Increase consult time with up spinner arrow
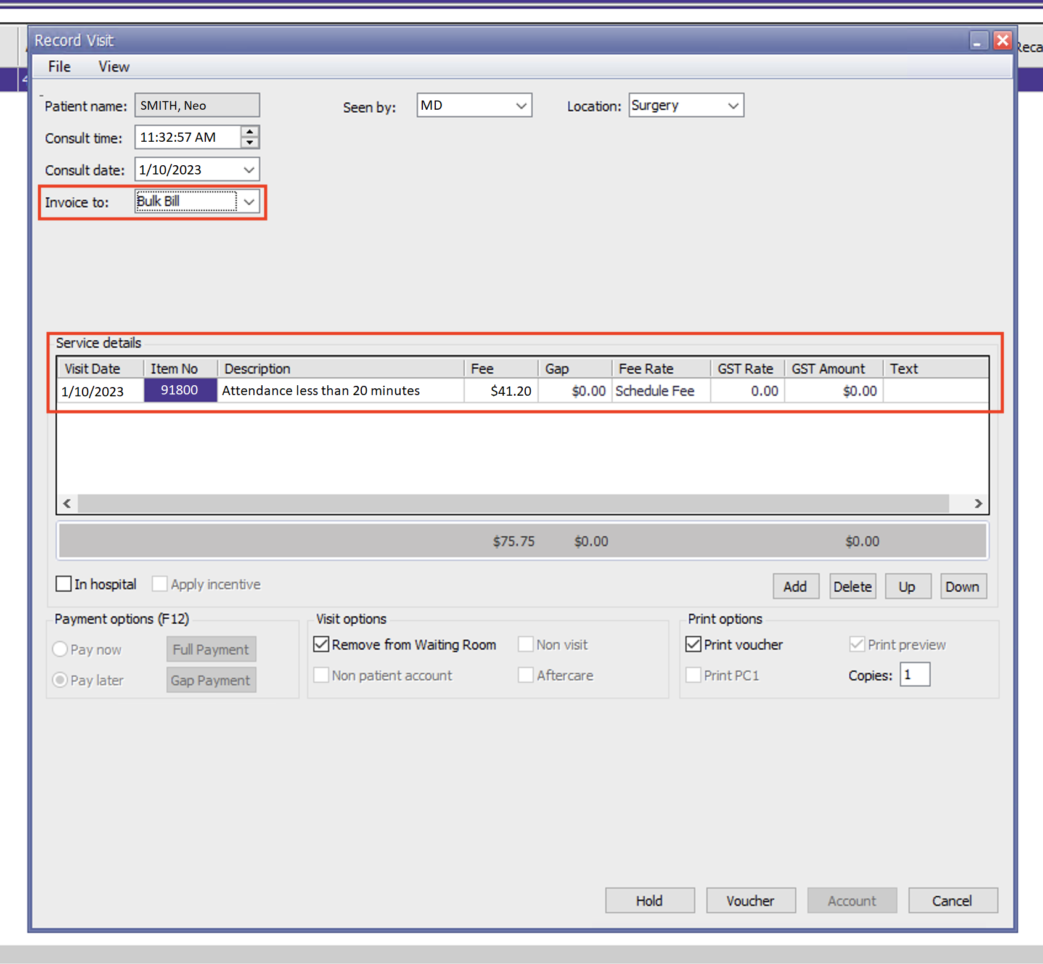Image resolution: width=1043 pixels, height=964 pixels. [x=250, y=131]
